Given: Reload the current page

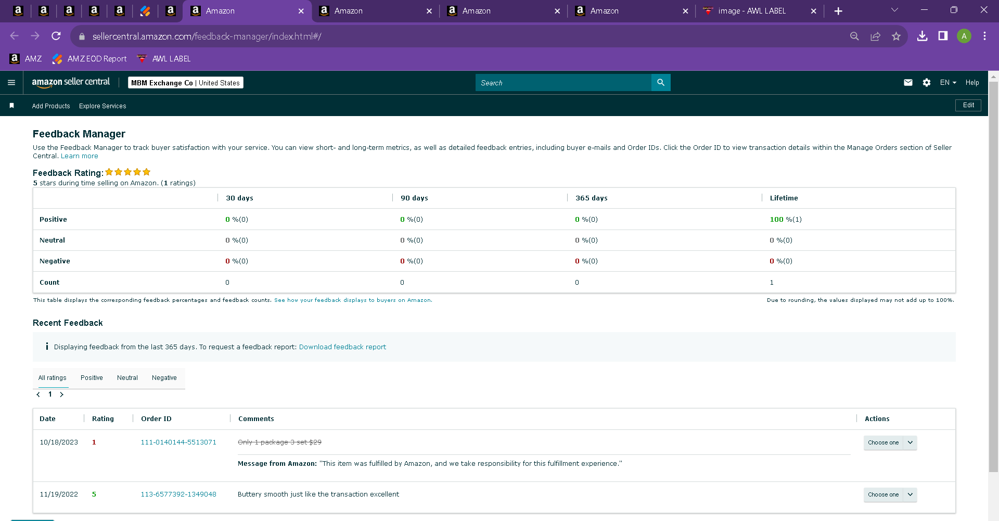Looking at the screenshot, I should (x=56, y=36).
